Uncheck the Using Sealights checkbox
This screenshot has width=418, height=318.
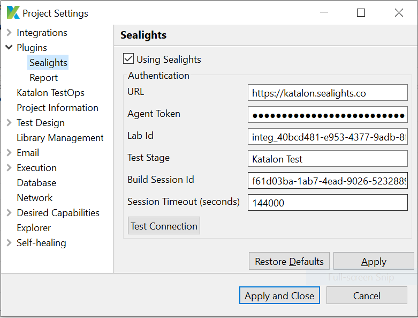128,59
